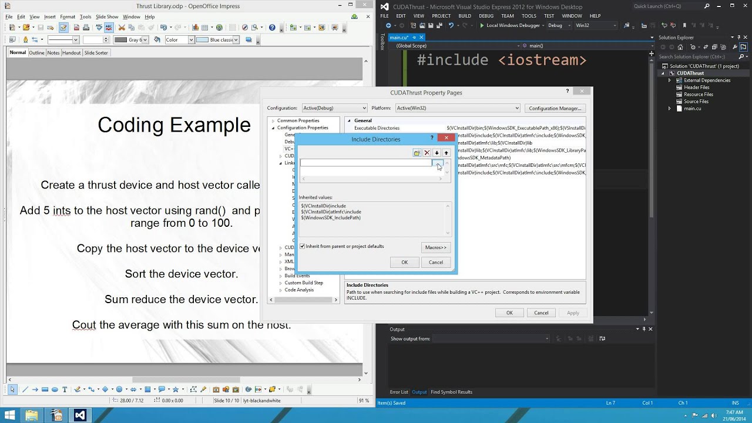The image size is (752, 423).
Task: Click Properties wrench icon in Solution Explorer
Action: coord(734,47)
